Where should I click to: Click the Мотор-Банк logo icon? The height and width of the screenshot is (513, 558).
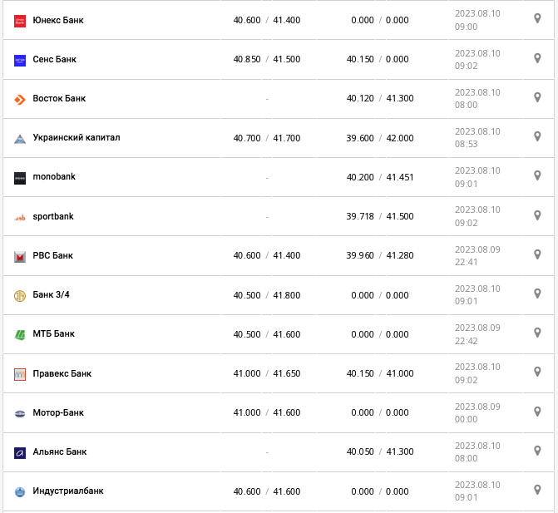[x=20, y=413]
